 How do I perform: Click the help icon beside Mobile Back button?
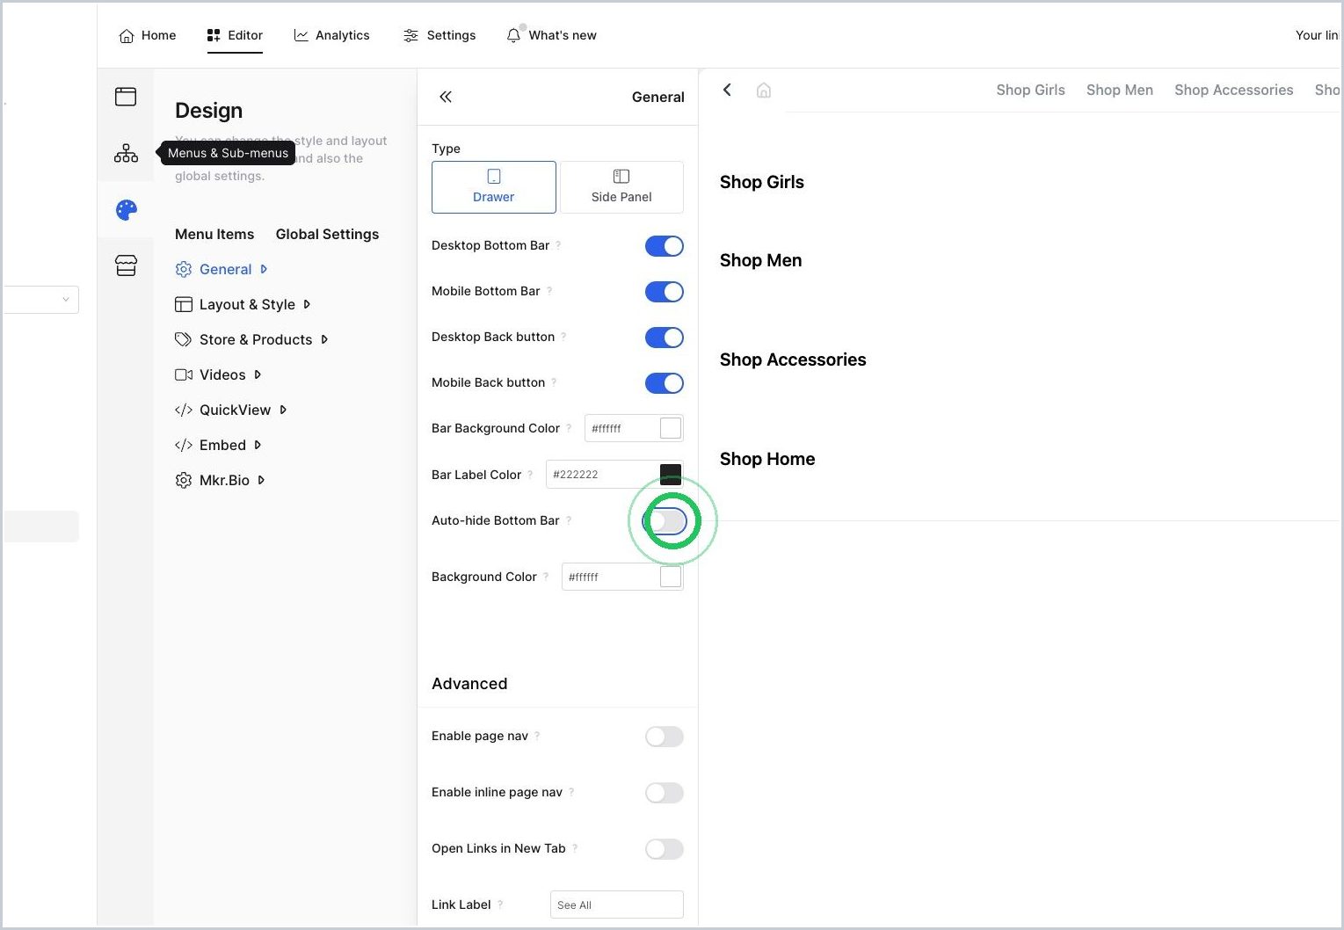point(554,382)
